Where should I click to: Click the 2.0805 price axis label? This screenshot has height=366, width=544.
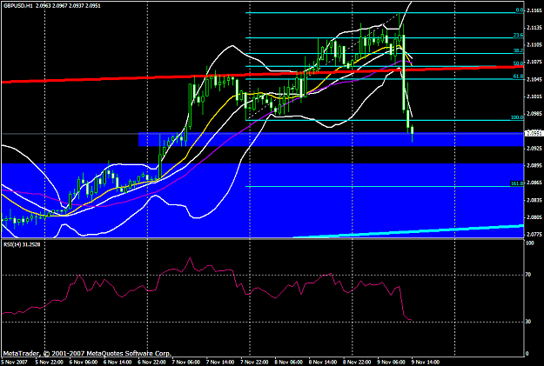coord(534,217)
